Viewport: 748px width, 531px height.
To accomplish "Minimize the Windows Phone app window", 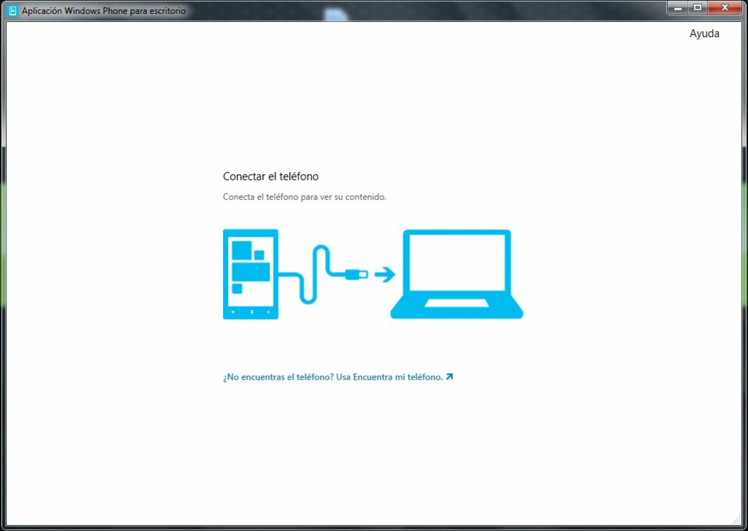I will [678, 8].
